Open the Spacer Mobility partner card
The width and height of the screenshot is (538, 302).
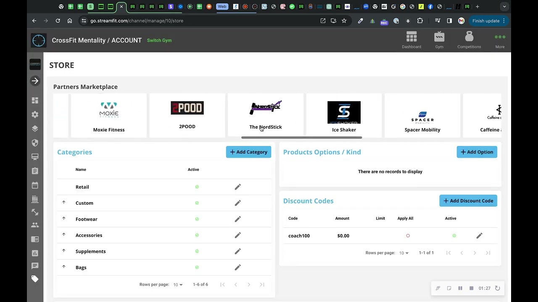point(422,116)
